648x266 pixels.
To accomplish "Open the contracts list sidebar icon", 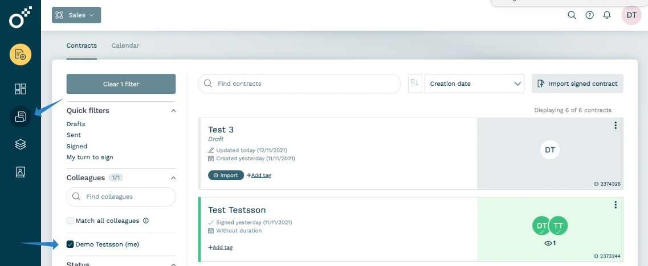I will pyautogui.click(x=21, y=117).
